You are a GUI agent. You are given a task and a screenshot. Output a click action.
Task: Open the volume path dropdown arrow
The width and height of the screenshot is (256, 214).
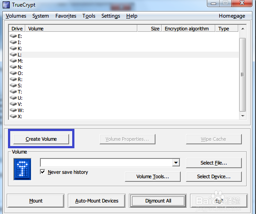(x=176, y=162)
